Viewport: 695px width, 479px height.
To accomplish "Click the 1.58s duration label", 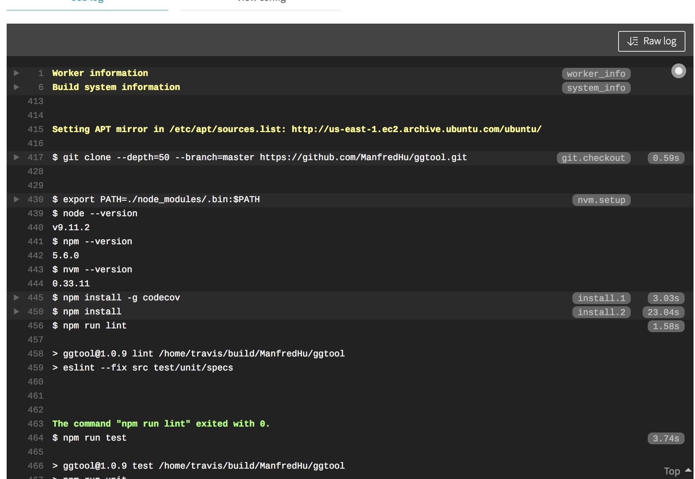I will point(666,326).
